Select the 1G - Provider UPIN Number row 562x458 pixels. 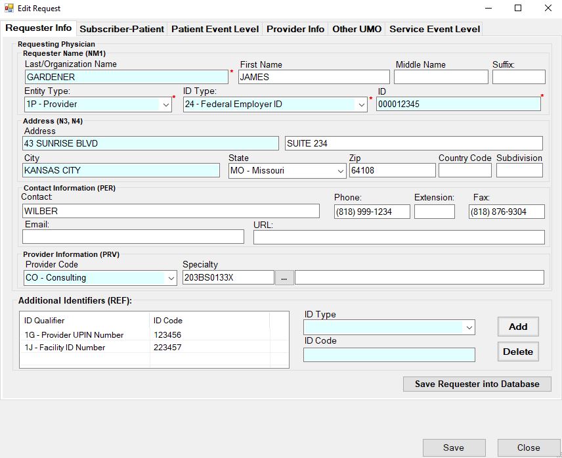(x=154, y=335)
